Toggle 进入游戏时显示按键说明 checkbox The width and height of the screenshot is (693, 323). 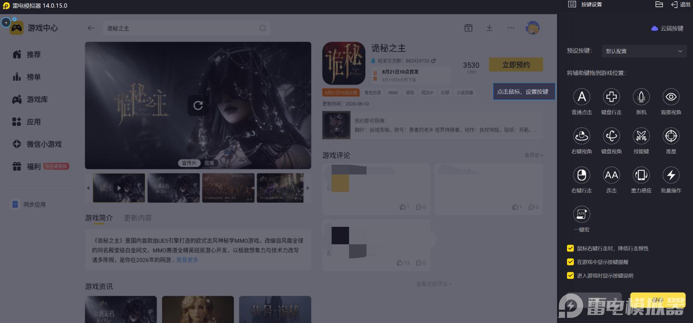point(570,276)
